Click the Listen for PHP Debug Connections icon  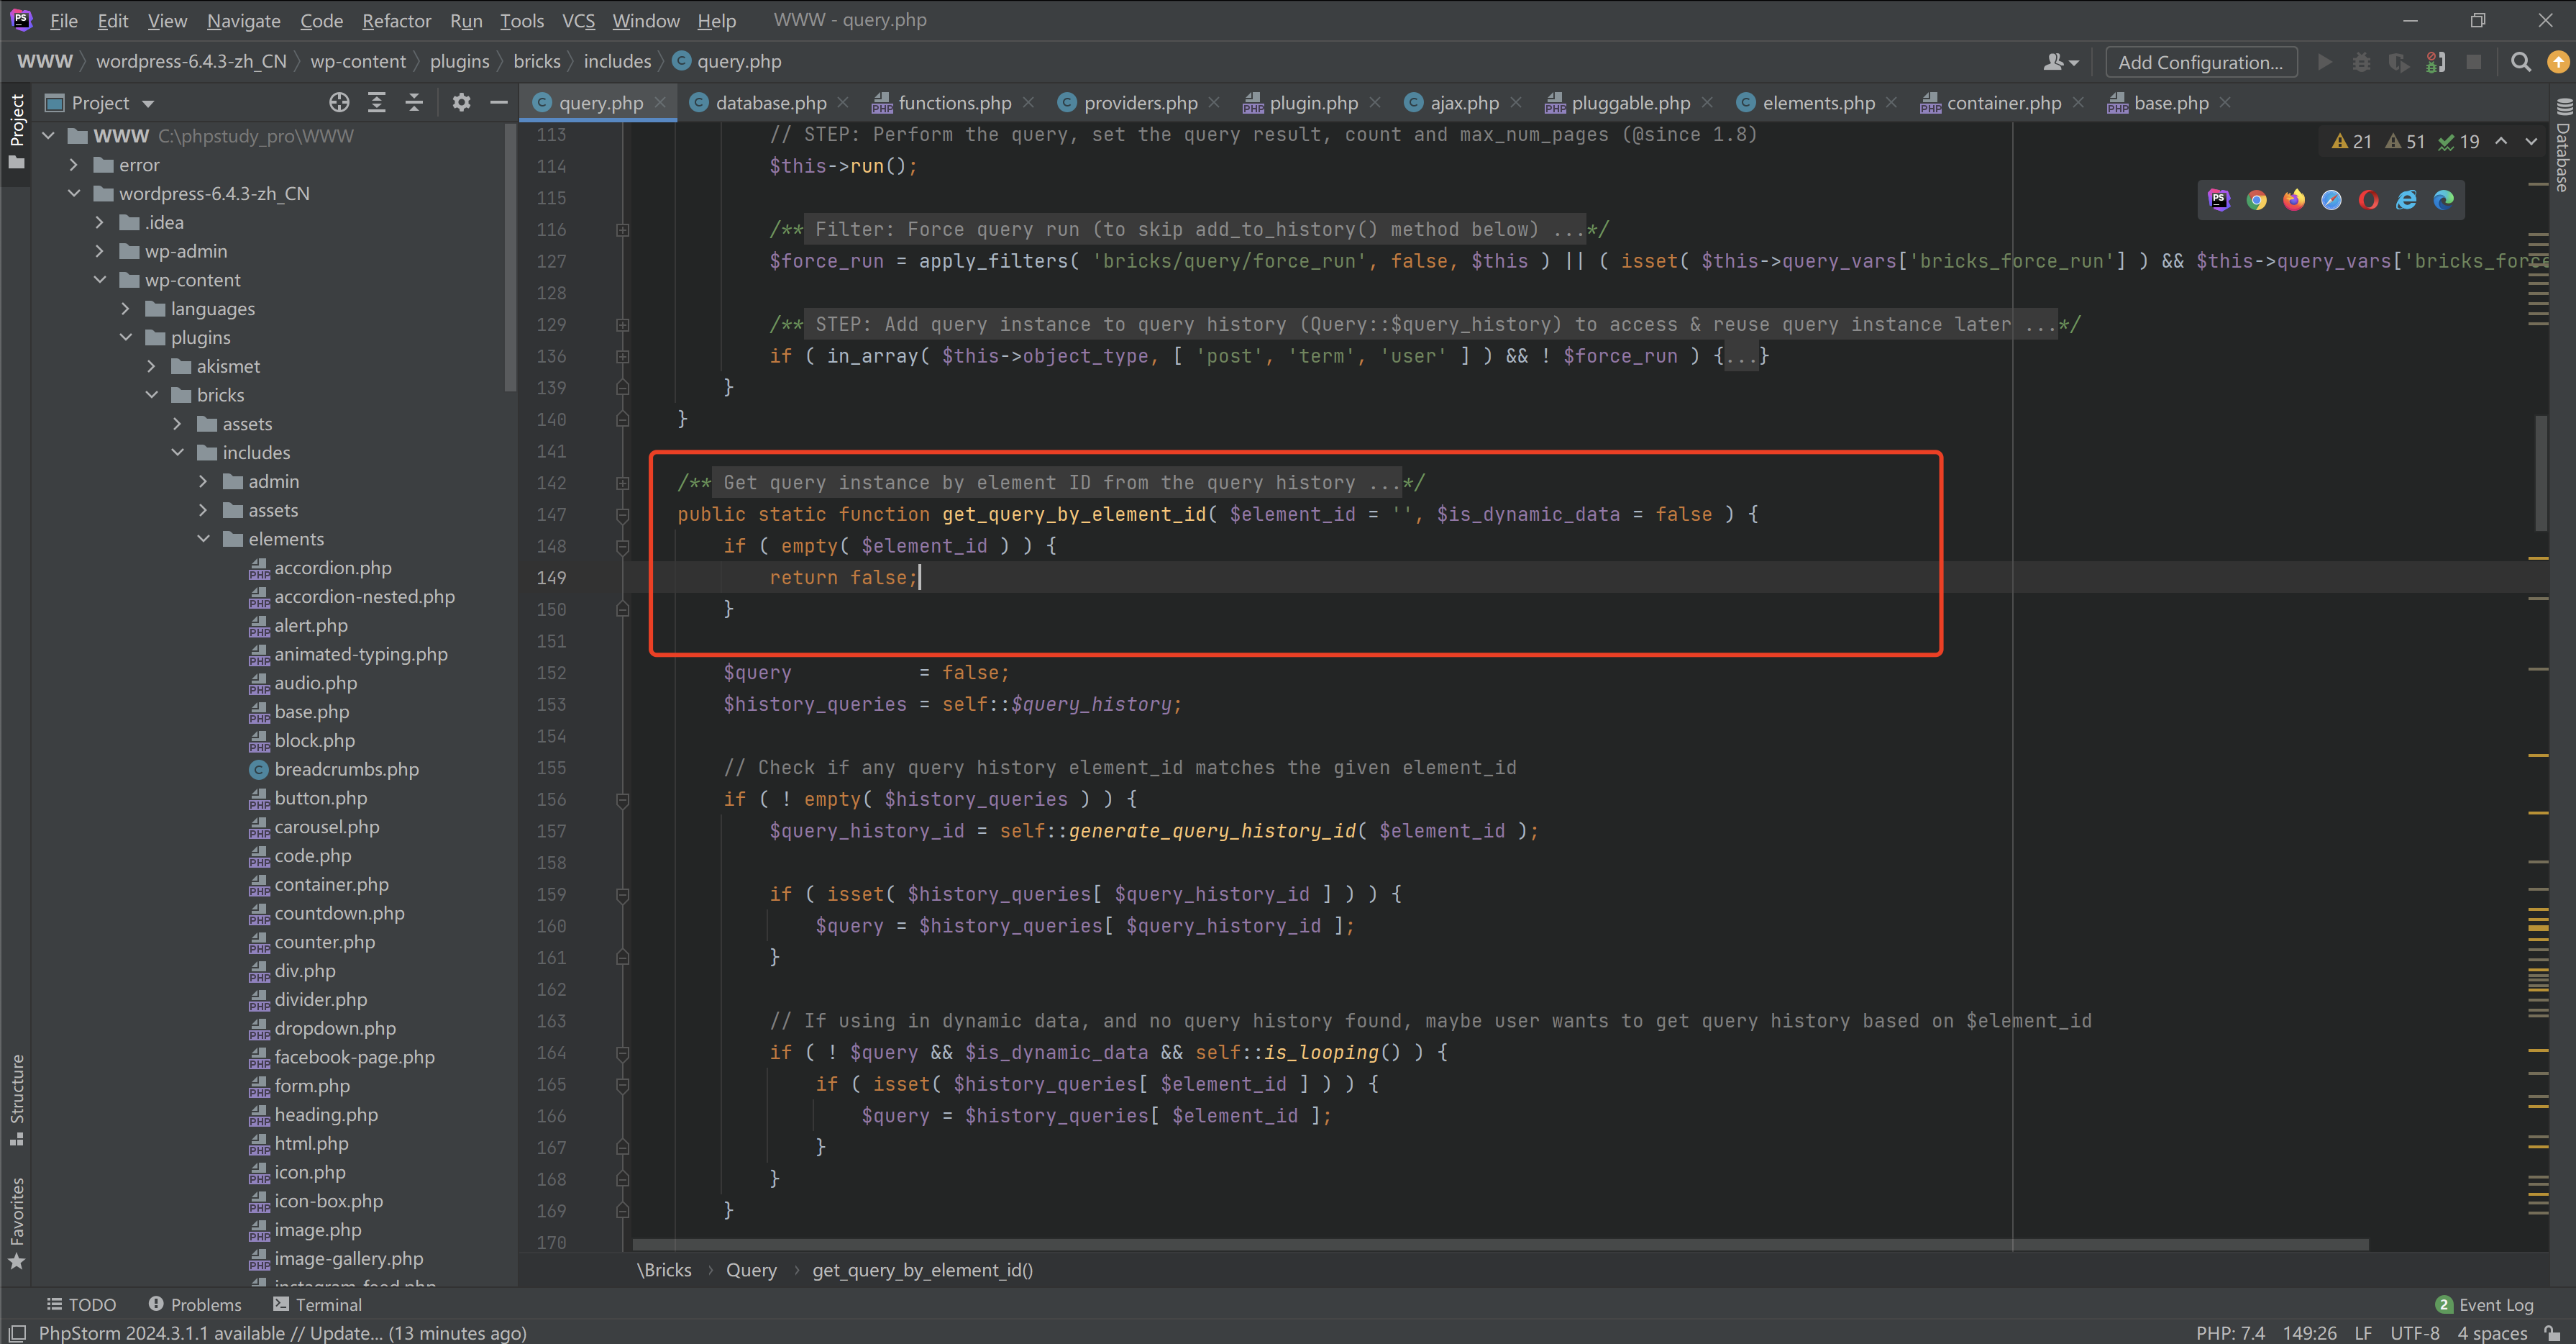[2436, 62]
